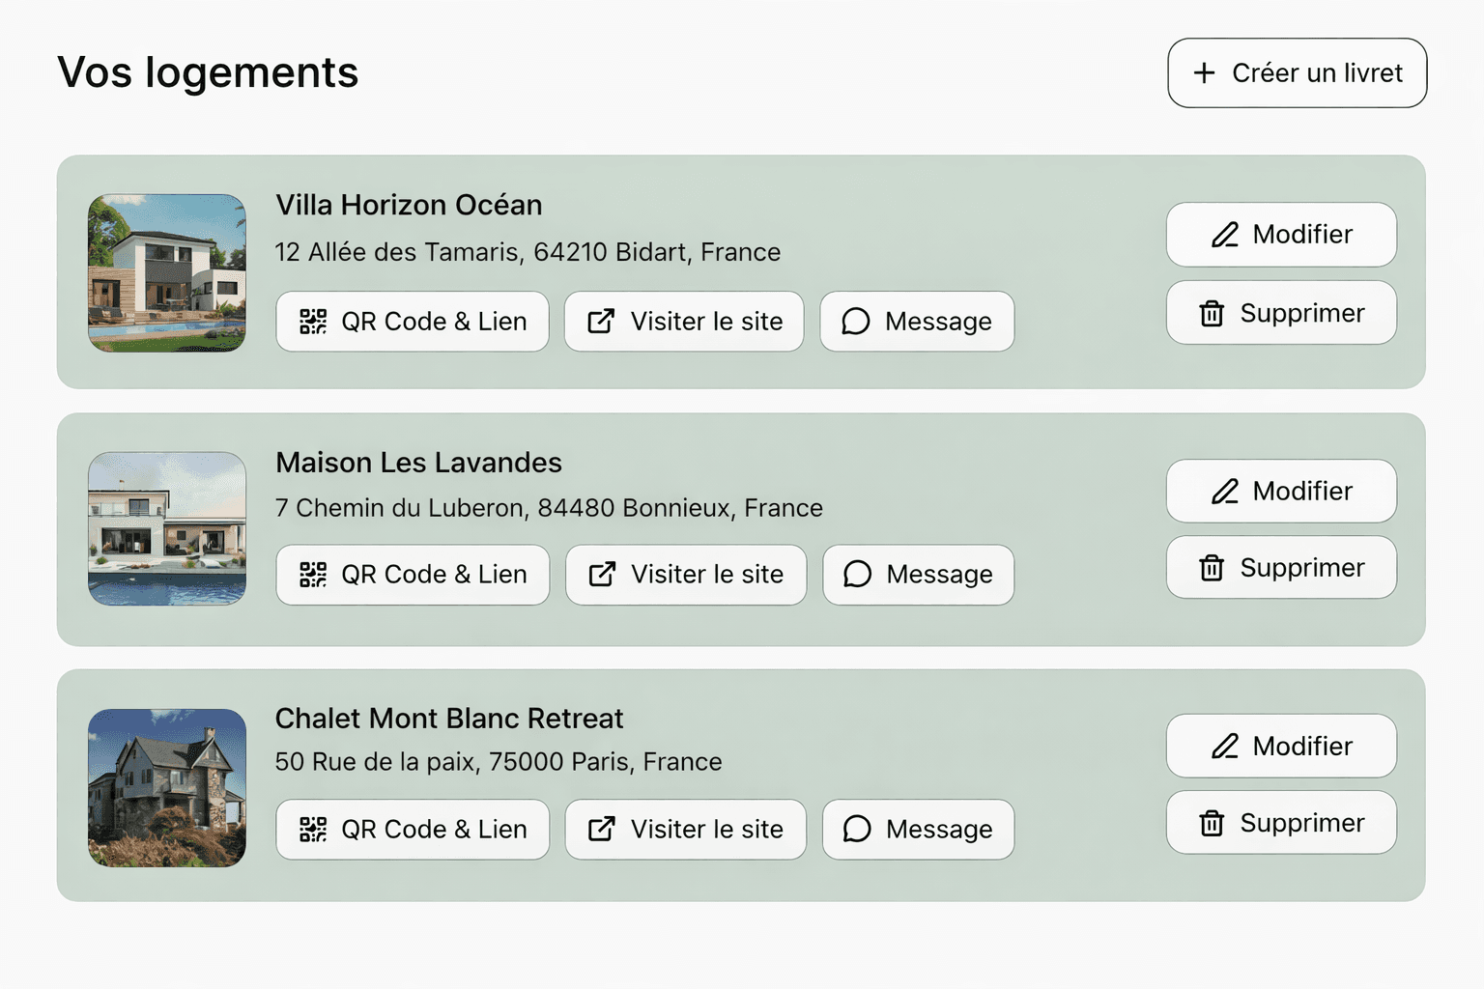Click the speech bubble icon for Villa Horizon Océan
The height and width of the screenshot is (989, 1484).
[855, 322]
